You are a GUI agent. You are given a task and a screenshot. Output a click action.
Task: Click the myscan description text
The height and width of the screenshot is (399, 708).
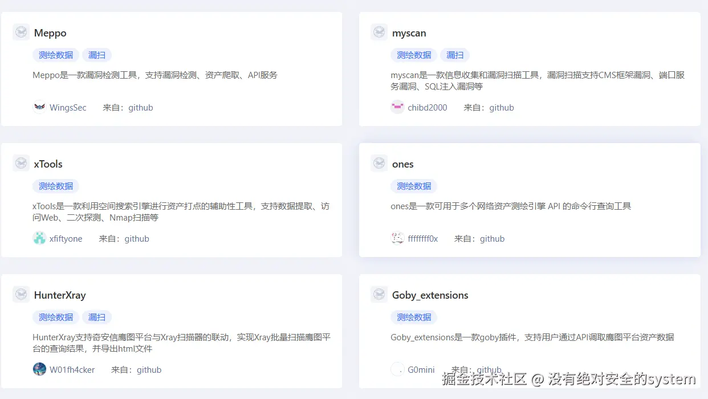click(538, 80)
